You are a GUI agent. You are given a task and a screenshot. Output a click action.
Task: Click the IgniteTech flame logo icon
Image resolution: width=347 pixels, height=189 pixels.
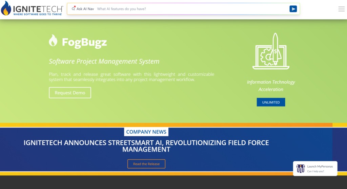[6, 9]
